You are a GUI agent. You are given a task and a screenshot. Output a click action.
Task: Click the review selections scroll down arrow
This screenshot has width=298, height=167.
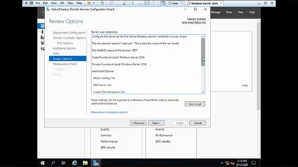coord(203,92)
